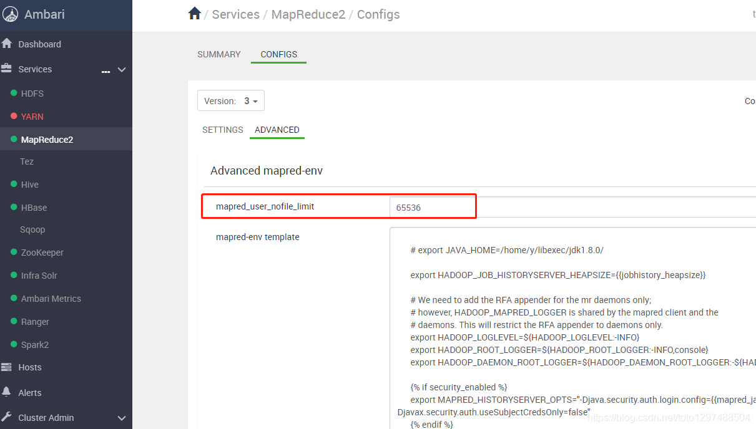Open ZooKeeper service in sidebar
Viewport: 756px width, 429px height.
coord(42,253)
